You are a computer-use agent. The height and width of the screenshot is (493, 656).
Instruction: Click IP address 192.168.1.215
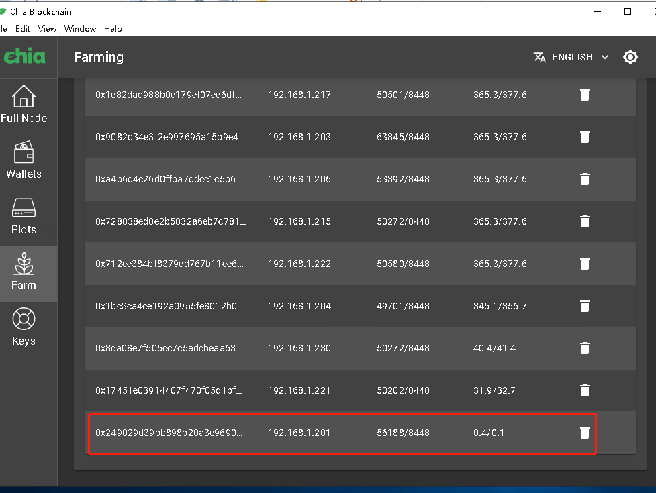[299, 221]
